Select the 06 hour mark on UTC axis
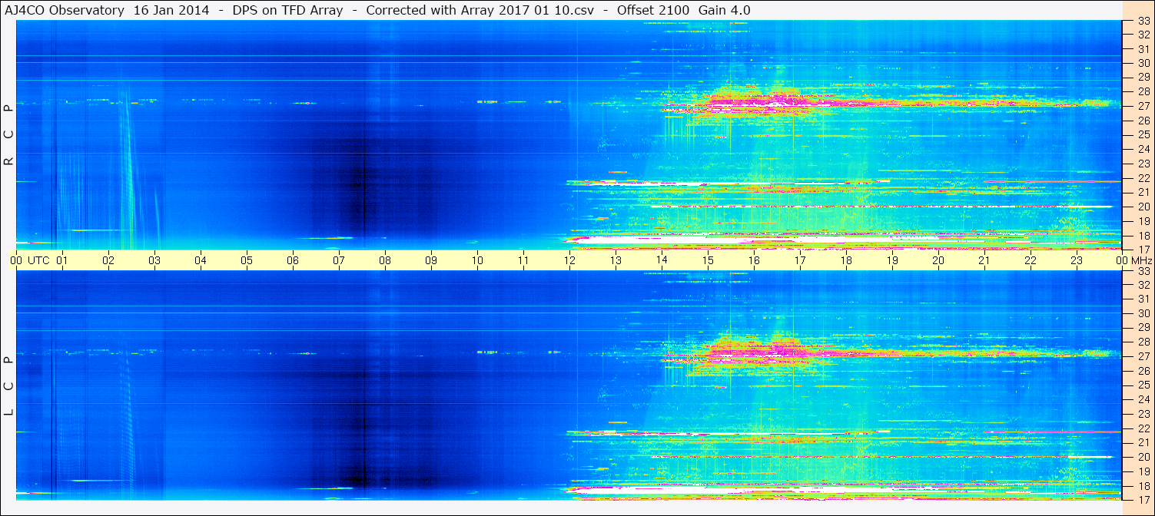 293,260
